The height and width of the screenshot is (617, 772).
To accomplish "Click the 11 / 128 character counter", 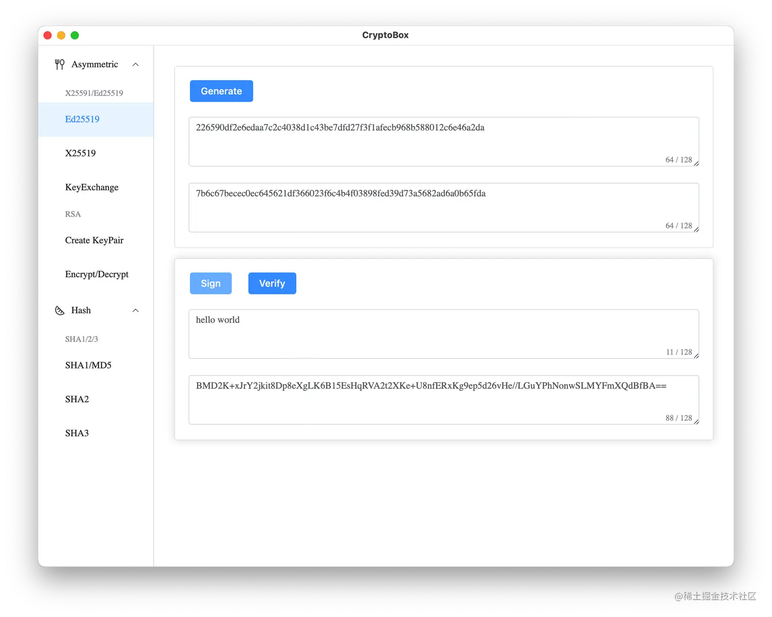I will pyautogui.click(x=679, y=352).
